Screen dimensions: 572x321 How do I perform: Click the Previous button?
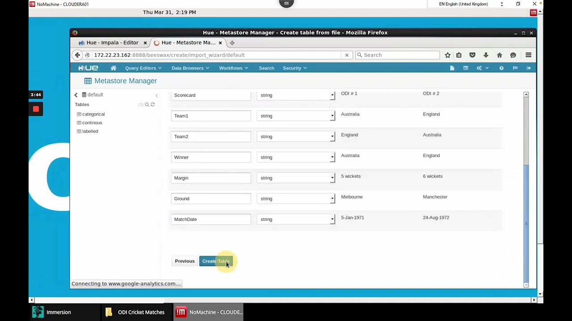[x=185, y=261]
